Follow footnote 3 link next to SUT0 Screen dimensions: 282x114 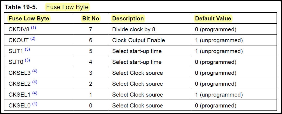tap(27, 60)
